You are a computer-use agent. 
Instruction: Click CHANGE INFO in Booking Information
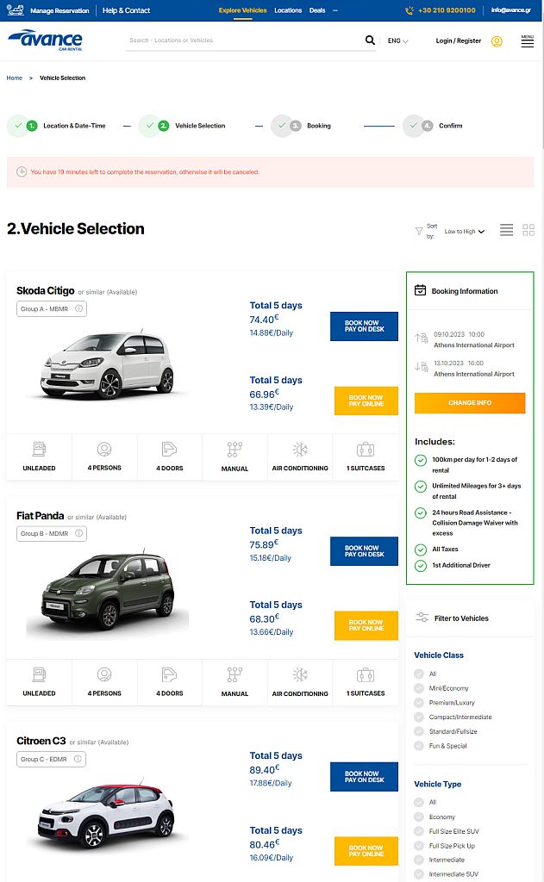tap(469, 402)
